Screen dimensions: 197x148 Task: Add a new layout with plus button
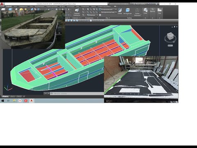[x=24, y=96]
